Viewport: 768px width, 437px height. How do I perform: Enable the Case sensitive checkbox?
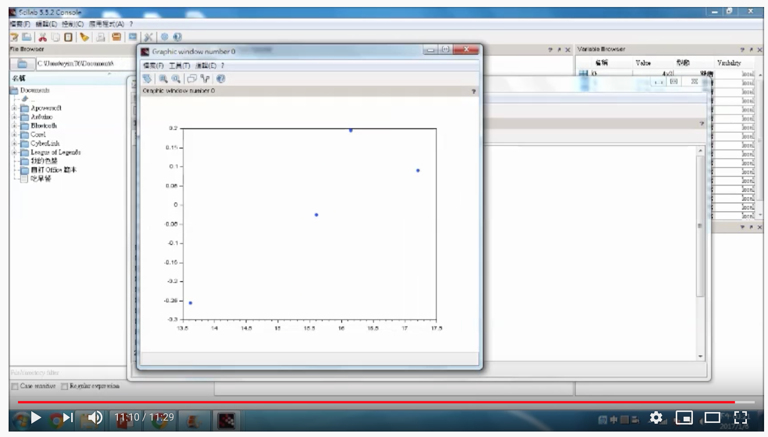tap(15, 386)
